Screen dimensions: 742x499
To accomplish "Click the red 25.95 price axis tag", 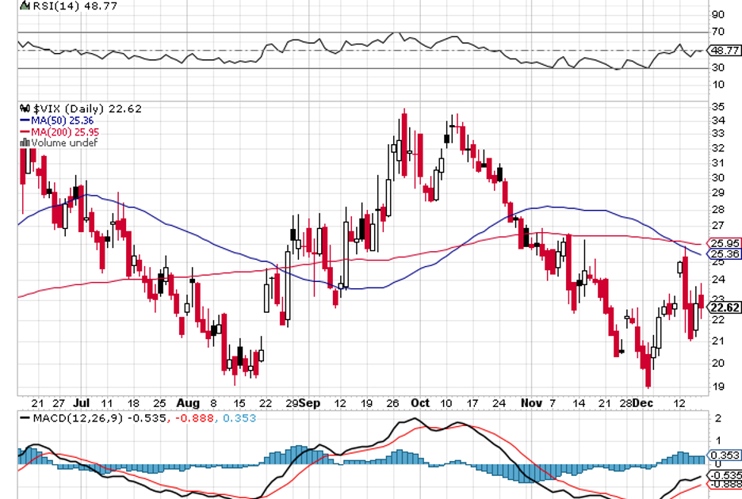I will [x=725, y=243].
